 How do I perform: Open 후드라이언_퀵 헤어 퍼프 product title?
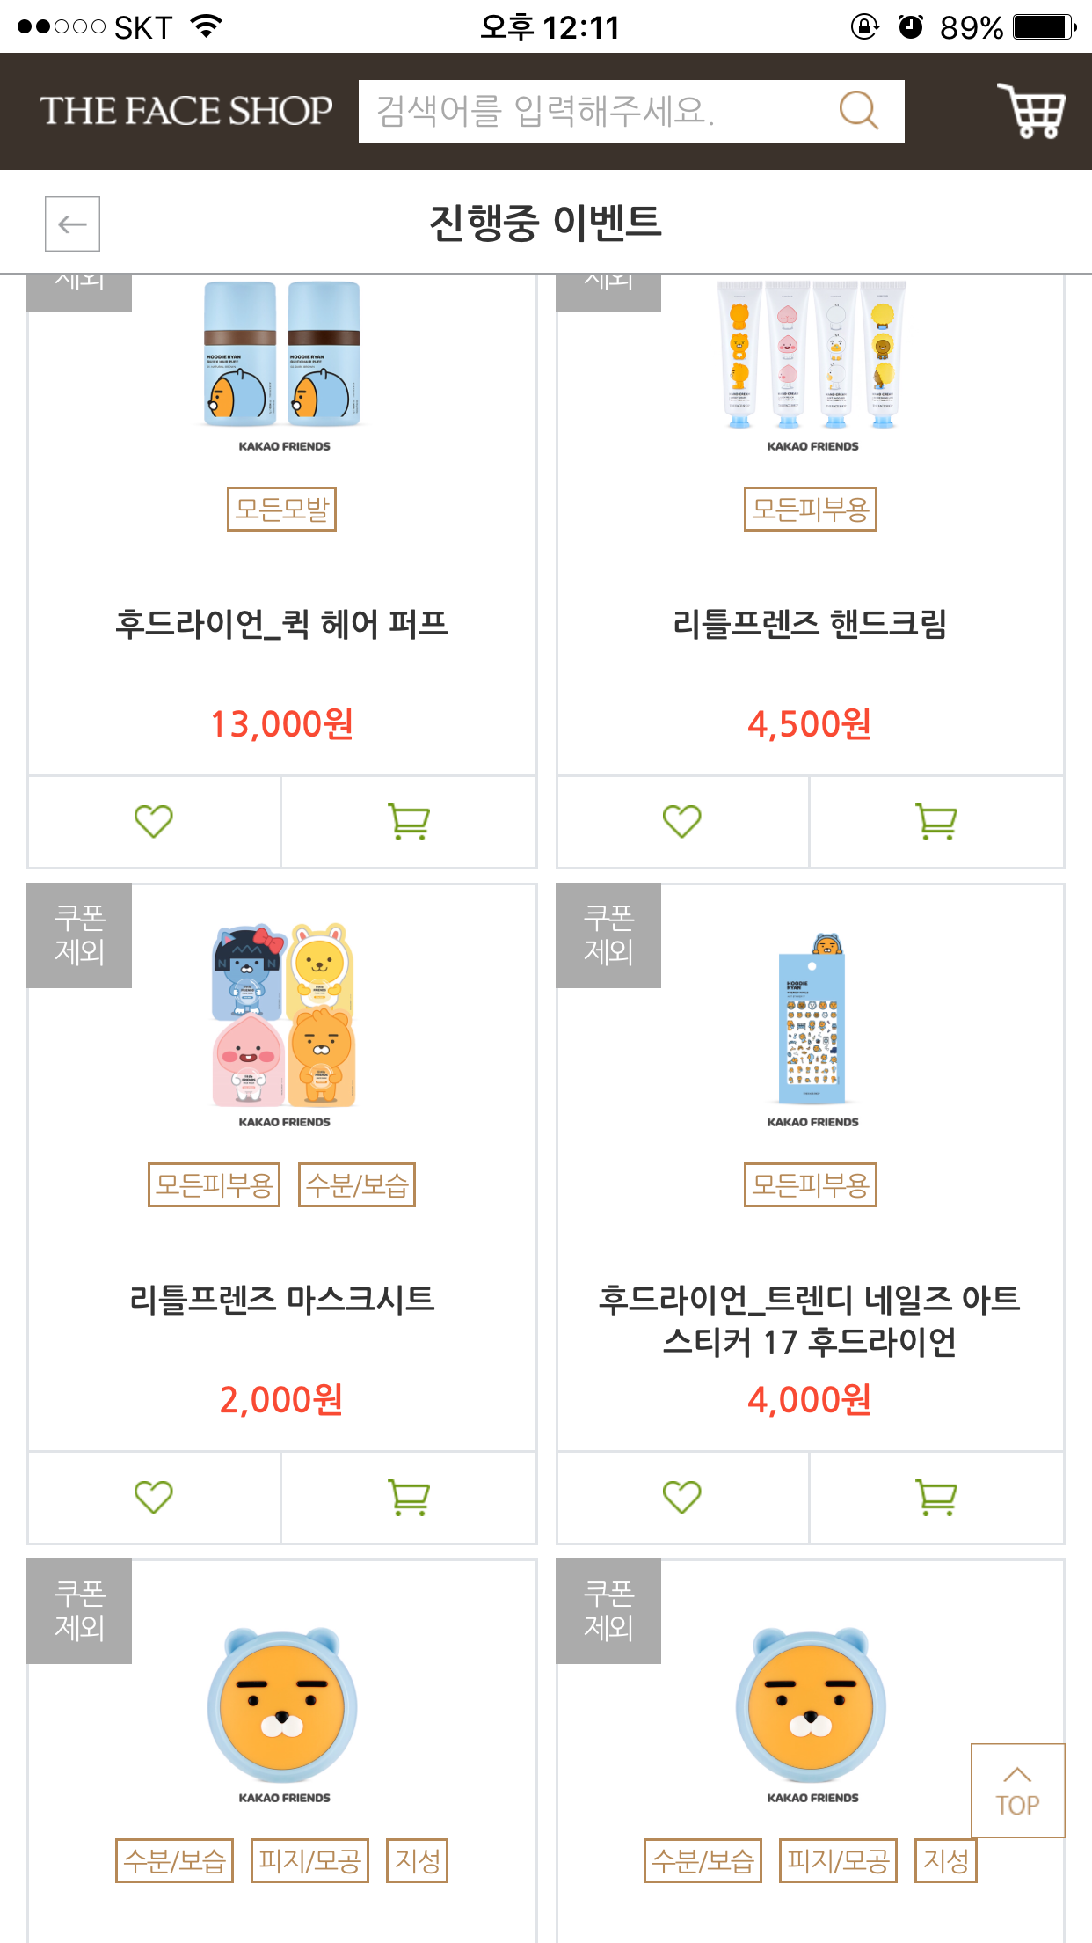click(x=281, y=624)
